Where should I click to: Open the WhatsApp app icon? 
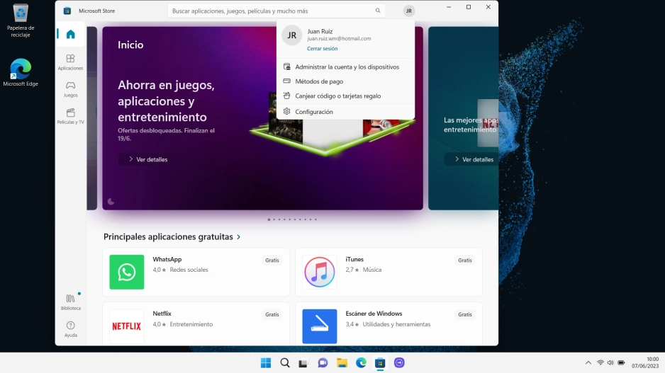(x=127, y=272)
